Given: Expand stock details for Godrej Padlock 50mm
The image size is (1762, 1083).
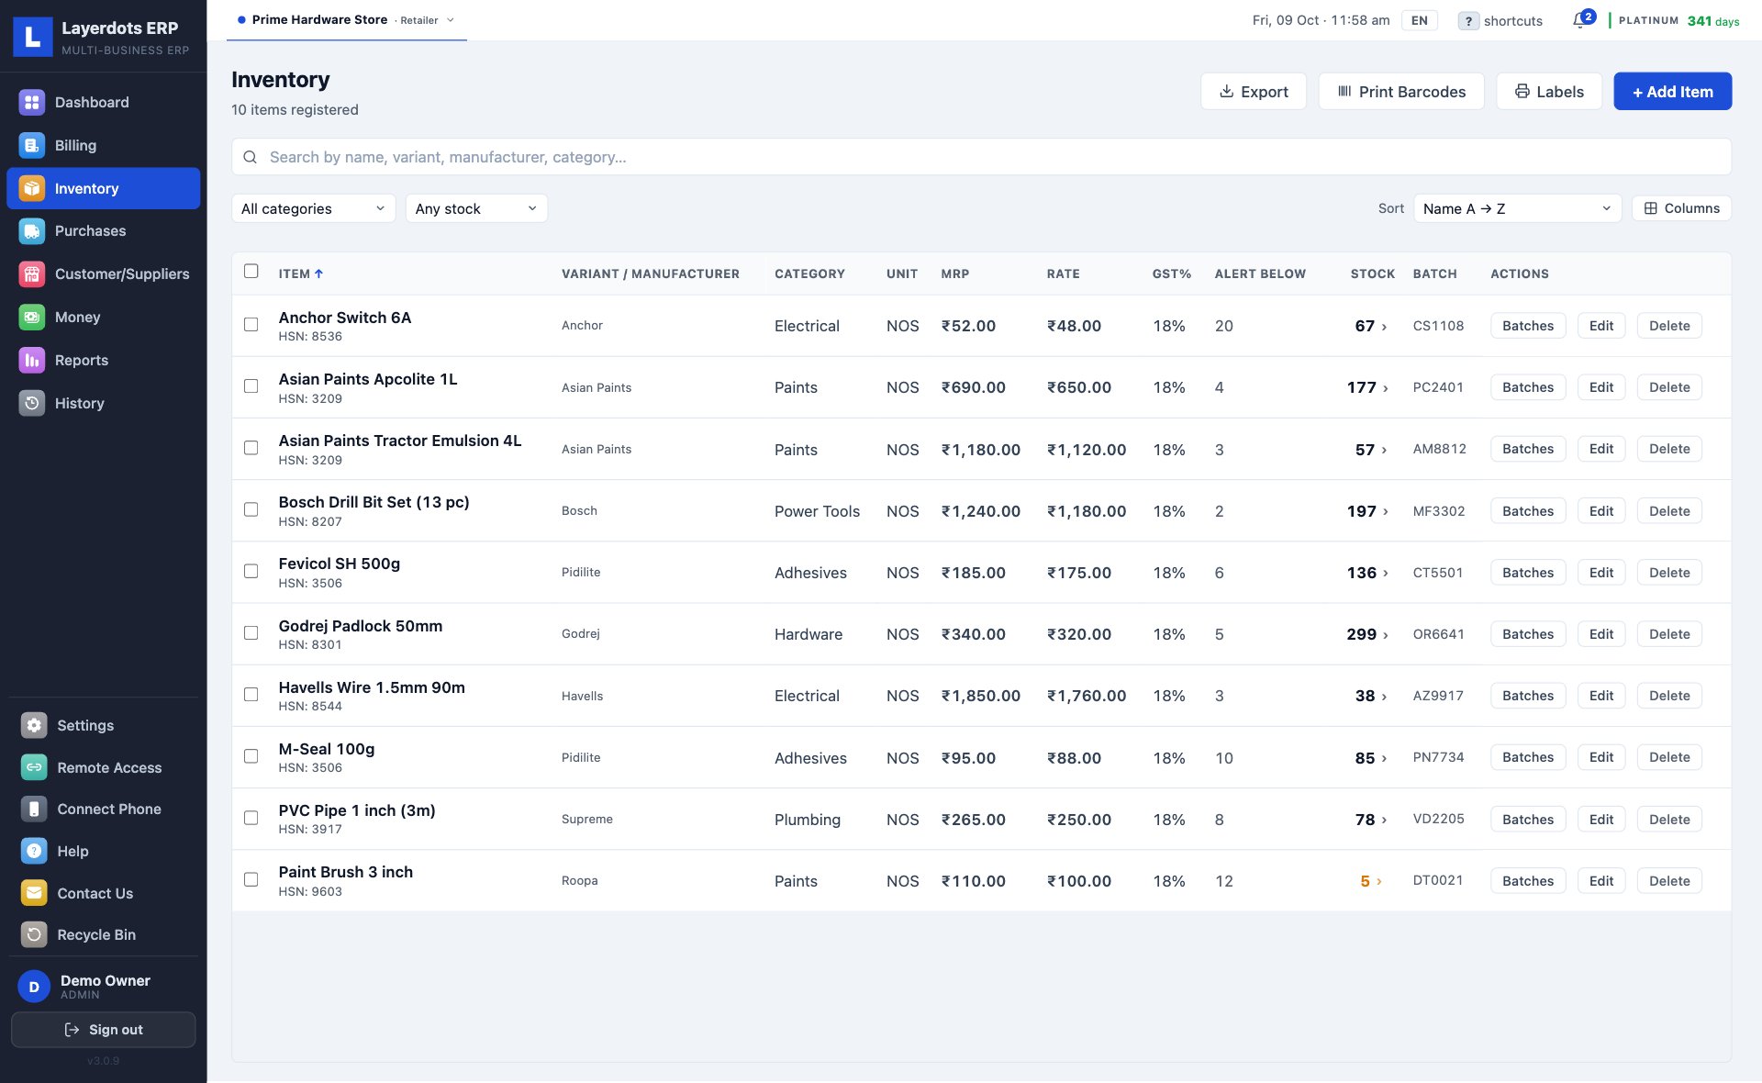Looking at the screenshot, I should (x=1367, y=634).
